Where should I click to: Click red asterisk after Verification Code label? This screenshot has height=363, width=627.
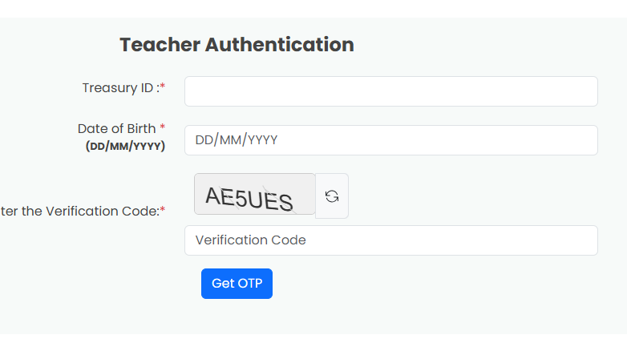[162, 209]
